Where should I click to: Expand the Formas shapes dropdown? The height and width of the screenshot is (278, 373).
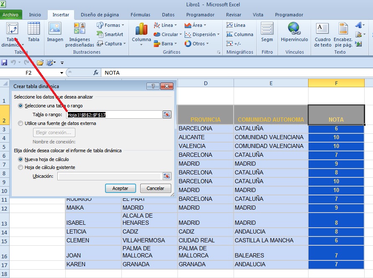[111, 25]
